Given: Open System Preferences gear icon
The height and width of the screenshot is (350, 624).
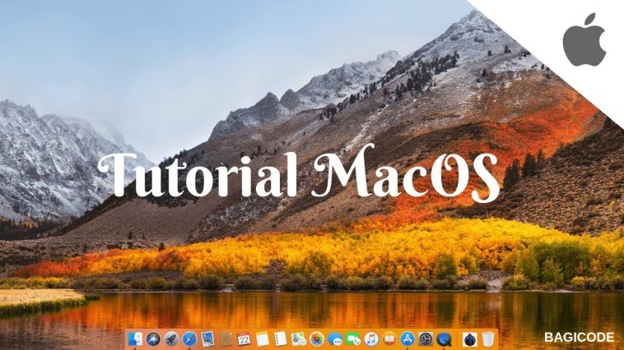Looking at the screenshot, I should click(426, 339).
